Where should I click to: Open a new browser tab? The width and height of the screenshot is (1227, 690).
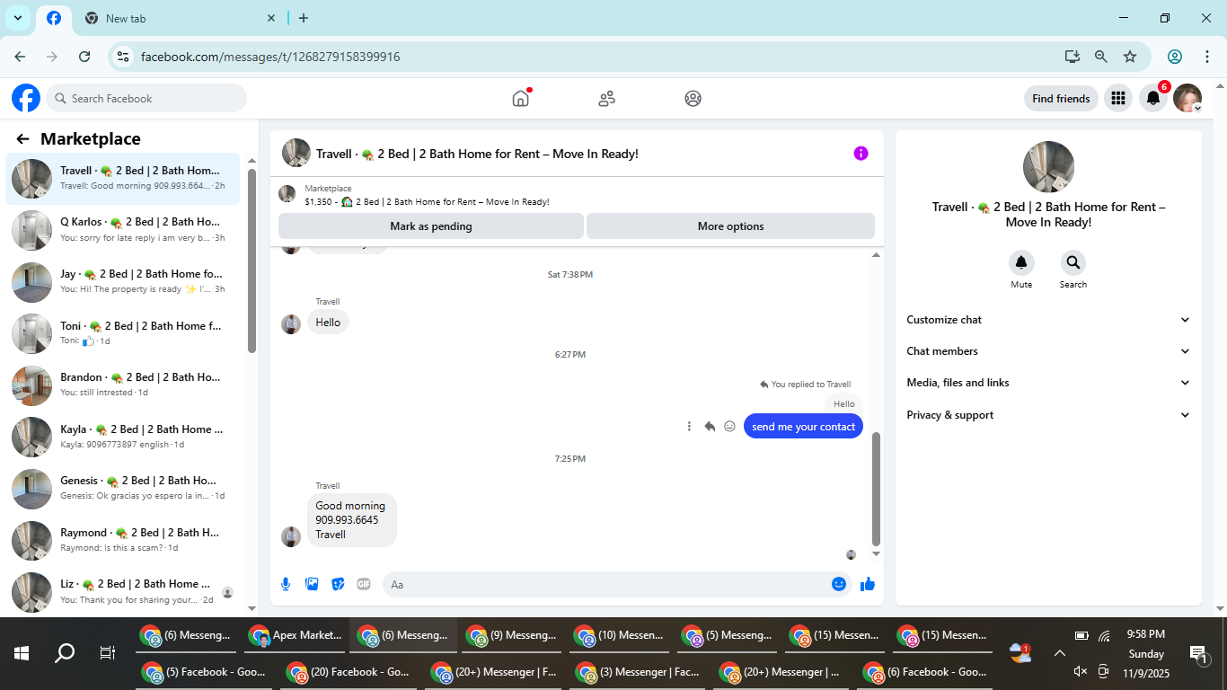click(x=304, y=18)
